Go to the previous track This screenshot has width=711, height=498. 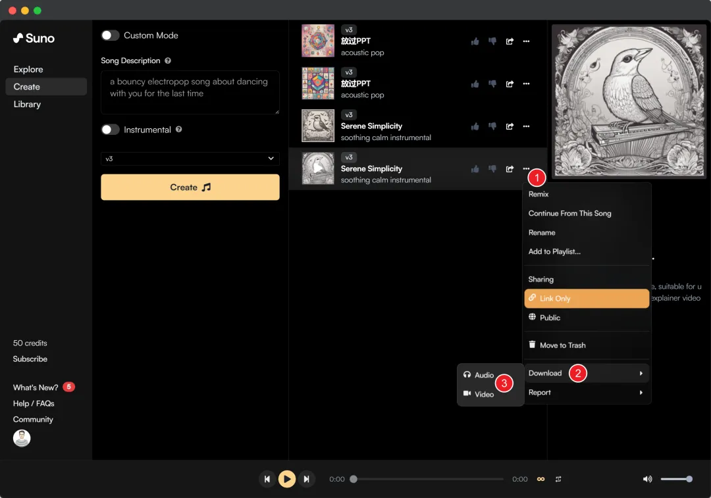267,479
